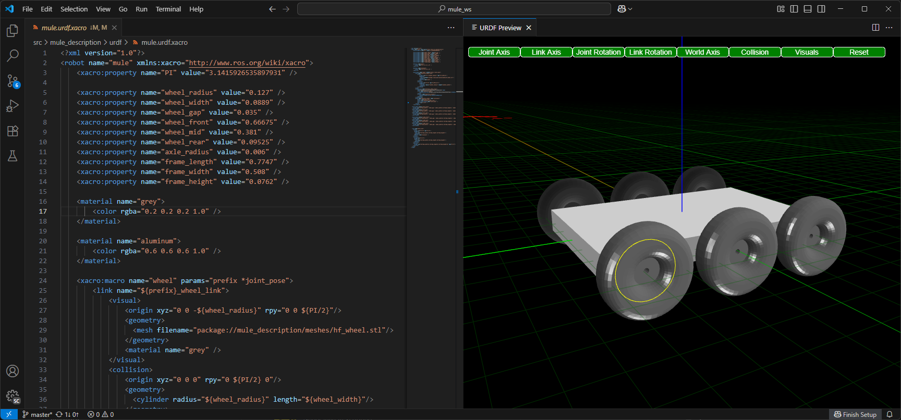Expand the src breadcrumb

tap(38, 42)
